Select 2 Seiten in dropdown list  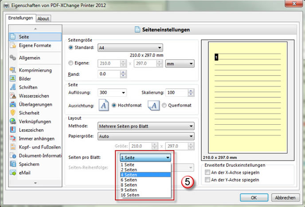point(145,170)
